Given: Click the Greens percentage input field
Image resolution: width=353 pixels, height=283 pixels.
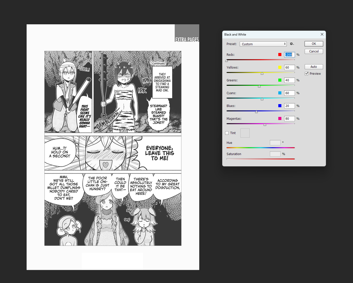Looking at the screenshot, I should (x=290, y=80).
